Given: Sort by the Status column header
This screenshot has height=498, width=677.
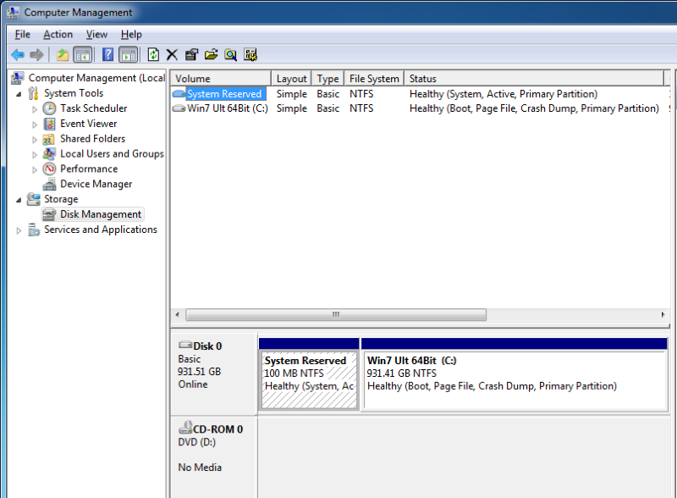Looking at the screenshot, I should (x=534, y=78).
